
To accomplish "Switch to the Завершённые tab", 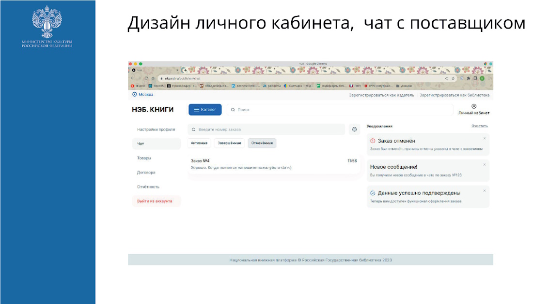I will pyautogui.click(x=229, y=143).
